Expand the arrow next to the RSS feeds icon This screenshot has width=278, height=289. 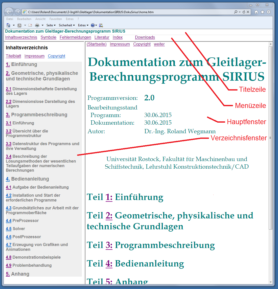(25, 25)
